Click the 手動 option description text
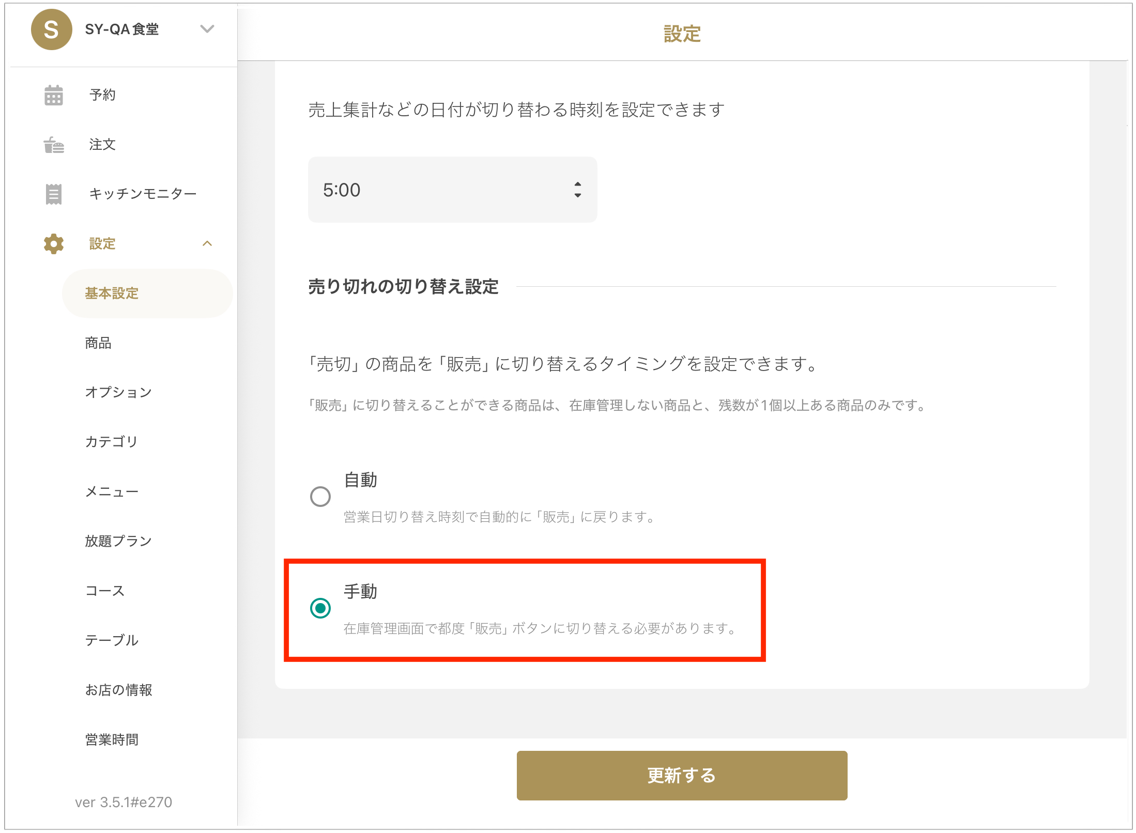 (541, 629)
